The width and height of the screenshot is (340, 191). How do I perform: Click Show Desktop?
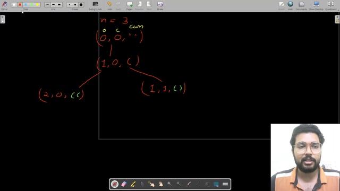tap(316, 6)
